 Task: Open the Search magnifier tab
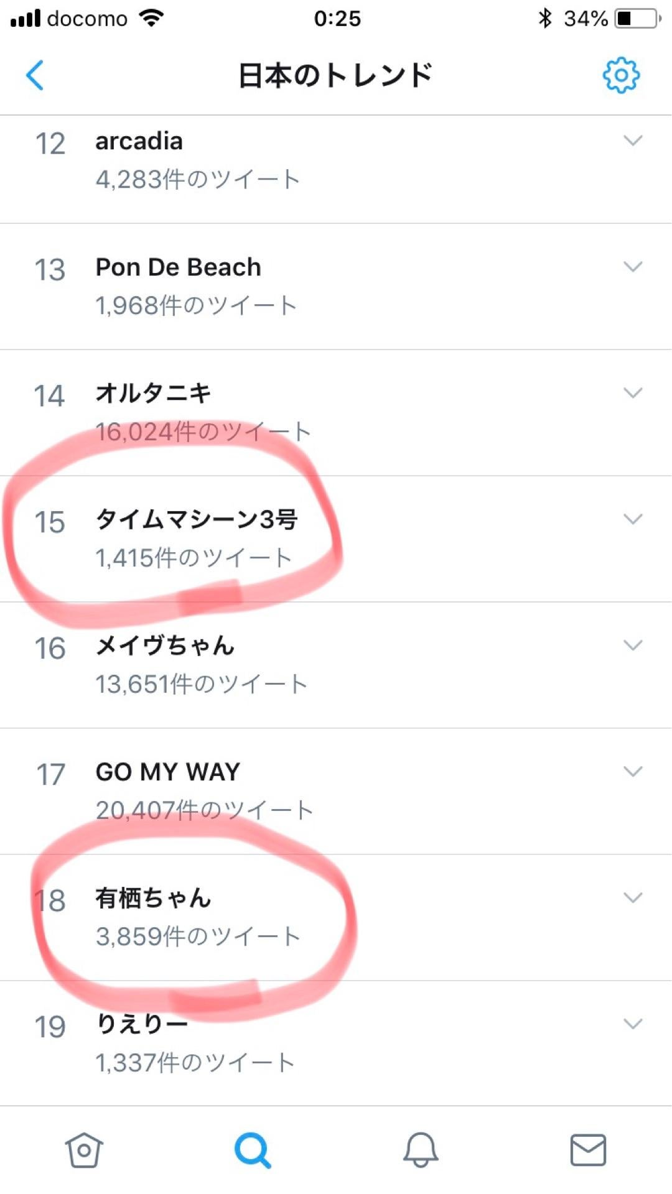click(252, 1150)
